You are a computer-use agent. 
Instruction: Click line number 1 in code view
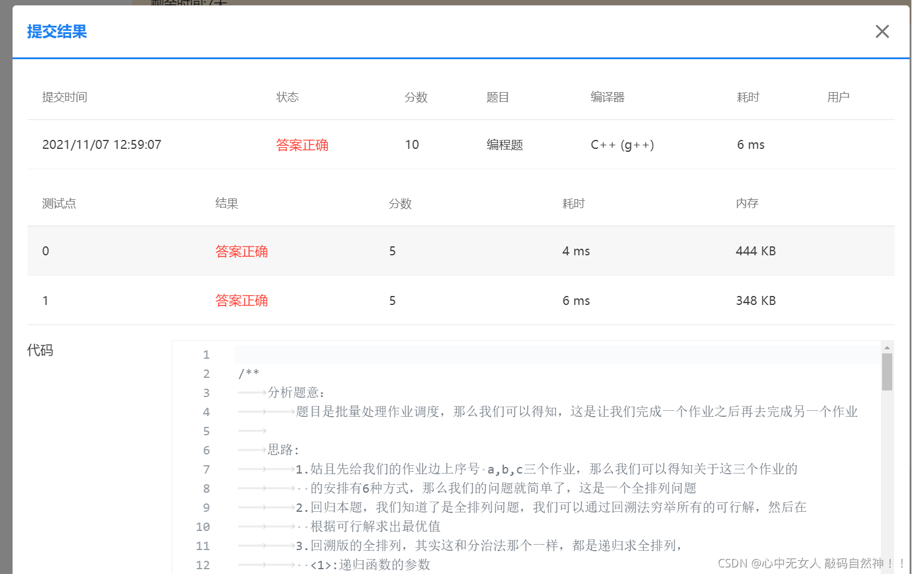(x=206, y=354)
